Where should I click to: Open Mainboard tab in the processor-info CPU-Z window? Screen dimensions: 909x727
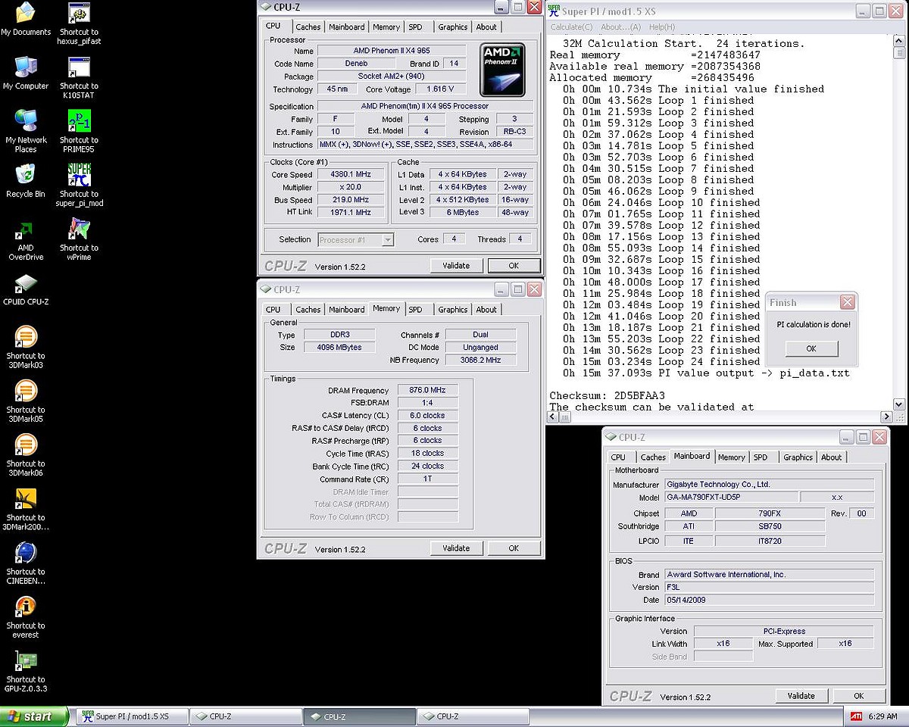(x=346, y=27)
